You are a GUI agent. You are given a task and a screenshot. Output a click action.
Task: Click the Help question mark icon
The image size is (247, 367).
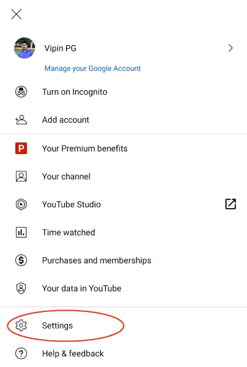click(21, 353)
